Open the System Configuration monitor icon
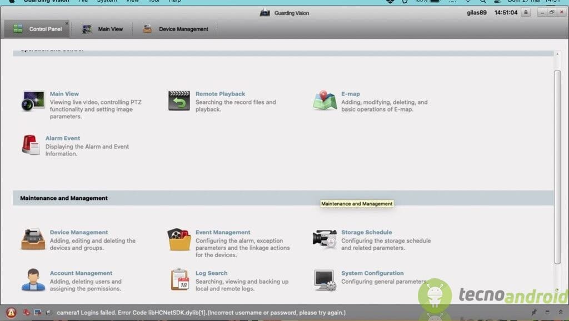The width and height of the screenshot is (569, 321). (325, 280)
